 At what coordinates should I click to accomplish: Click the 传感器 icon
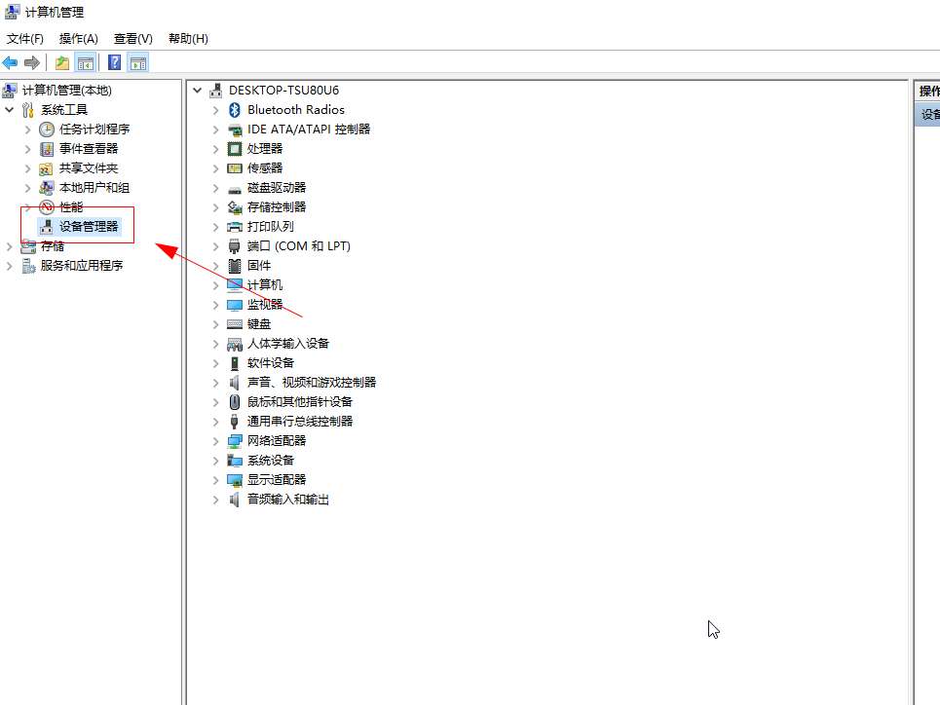[235, 168]
